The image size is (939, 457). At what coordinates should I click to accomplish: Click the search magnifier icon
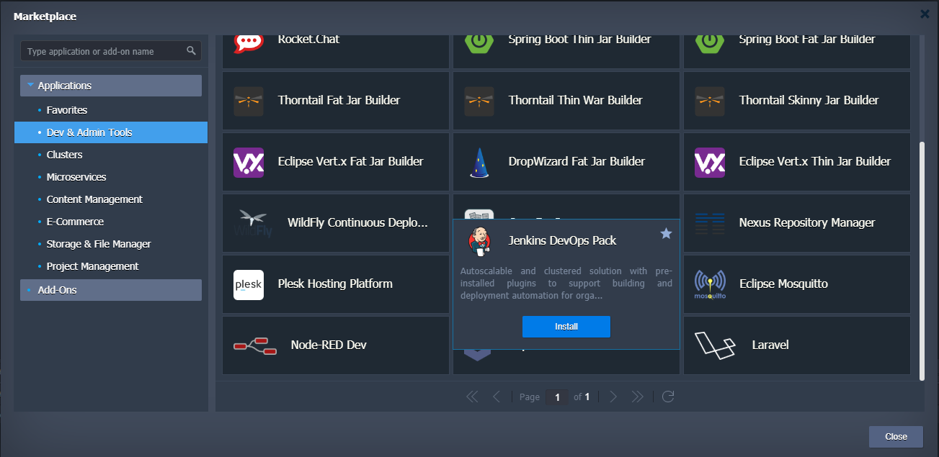(x=191, y=51)
